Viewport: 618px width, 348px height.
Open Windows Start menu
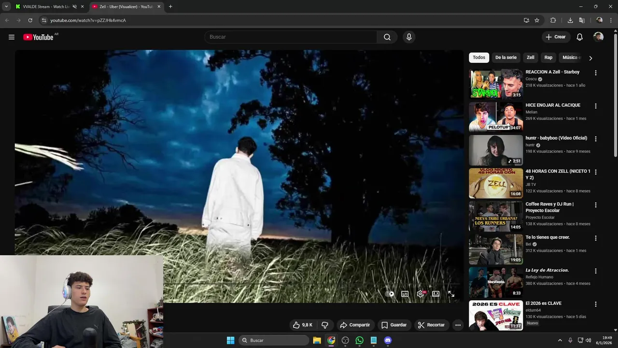pos(230,340)
